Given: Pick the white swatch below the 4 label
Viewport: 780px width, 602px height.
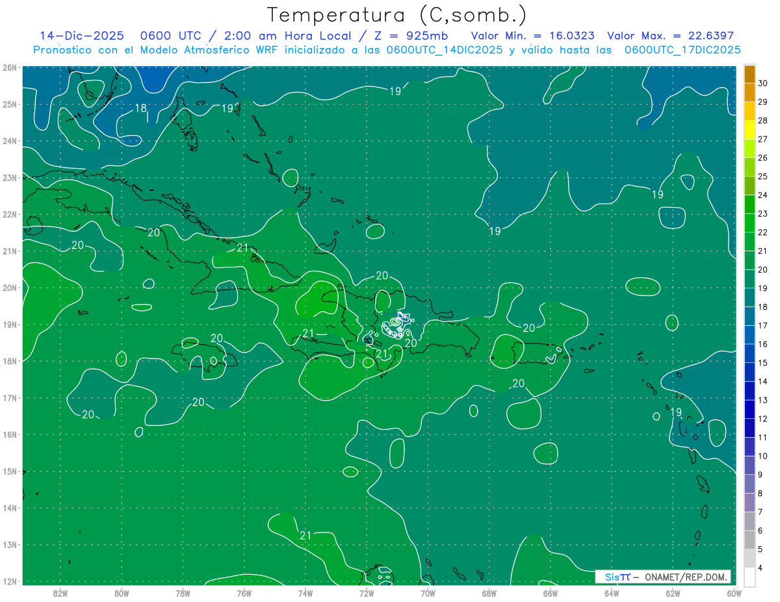Looking at the screenshot, I should coord(749,577).
